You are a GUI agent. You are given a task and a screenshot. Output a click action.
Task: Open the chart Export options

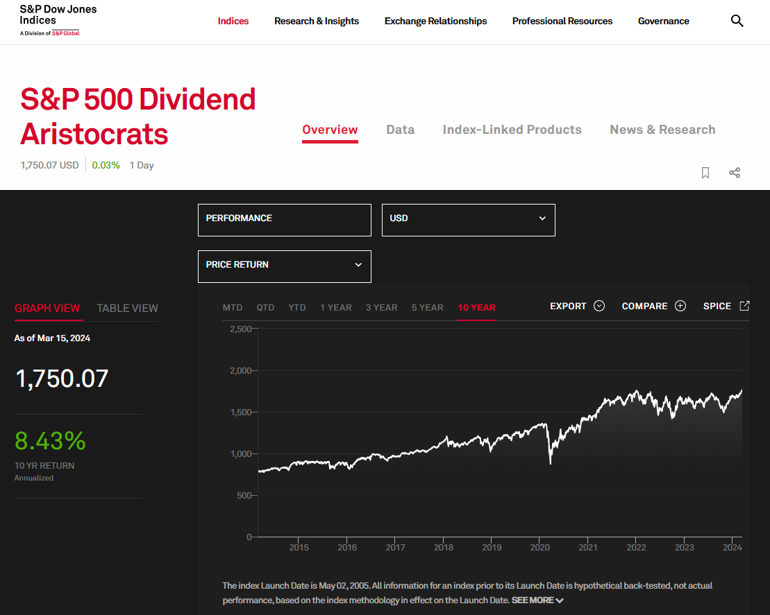(x=577, y=306)
